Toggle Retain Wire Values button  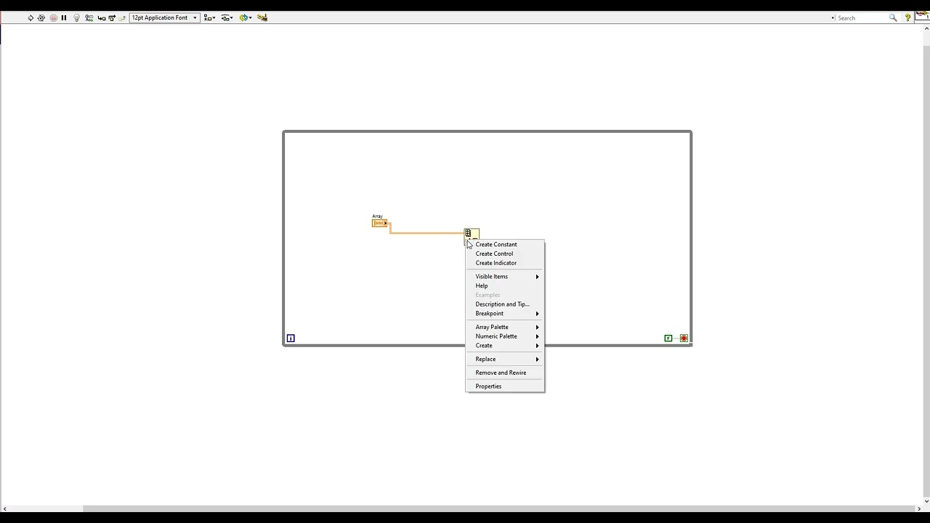point(89,17)
